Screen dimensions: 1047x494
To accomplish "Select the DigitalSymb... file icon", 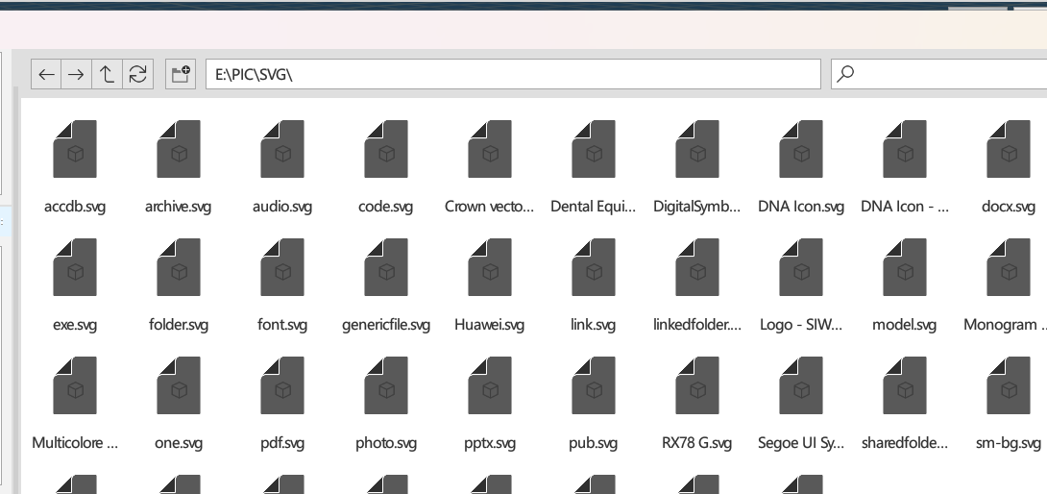I will click(697, 149).
